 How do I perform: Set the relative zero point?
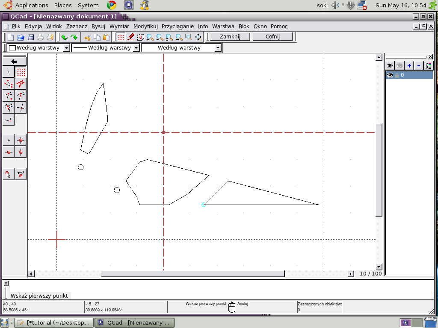pos(9,174)
